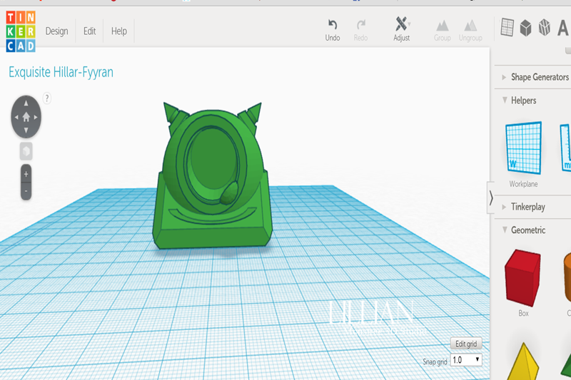Rename design title Exquisite Hillar-Fyyran

[x=61, y=72]
